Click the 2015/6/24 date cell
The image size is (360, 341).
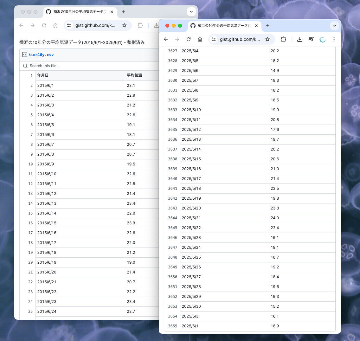click(80, 312)
